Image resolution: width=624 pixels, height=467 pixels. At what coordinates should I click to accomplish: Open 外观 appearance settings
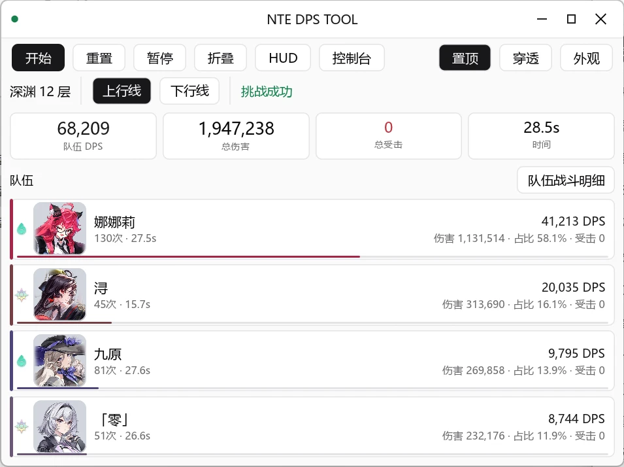(x=586, y=58)
